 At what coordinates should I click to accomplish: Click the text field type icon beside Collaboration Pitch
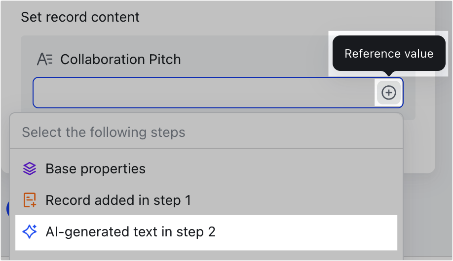click(x=45, y=60)
